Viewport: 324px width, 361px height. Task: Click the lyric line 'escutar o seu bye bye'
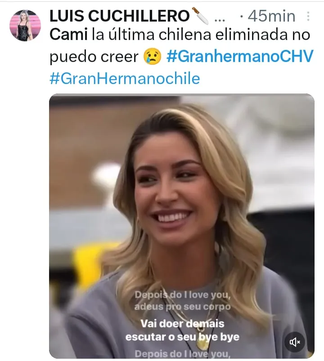pos(182,337)
